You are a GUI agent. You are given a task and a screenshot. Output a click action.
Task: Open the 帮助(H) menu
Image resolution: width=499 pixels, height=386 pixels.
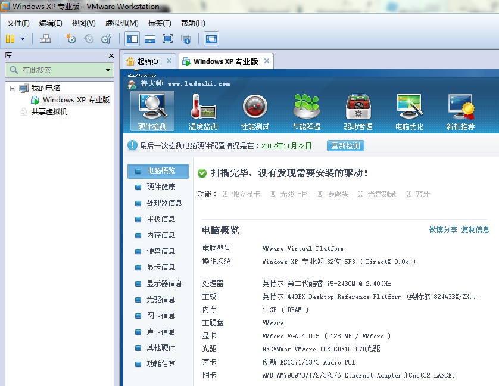tap(193, 23)
